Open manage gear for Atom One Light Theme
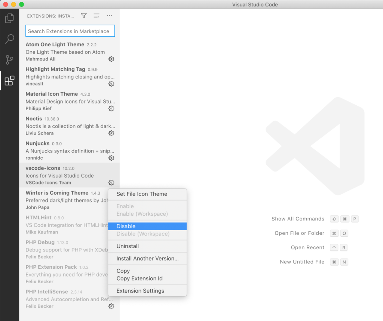The height and width of the screenshot is (321, 383). point(111,59)
